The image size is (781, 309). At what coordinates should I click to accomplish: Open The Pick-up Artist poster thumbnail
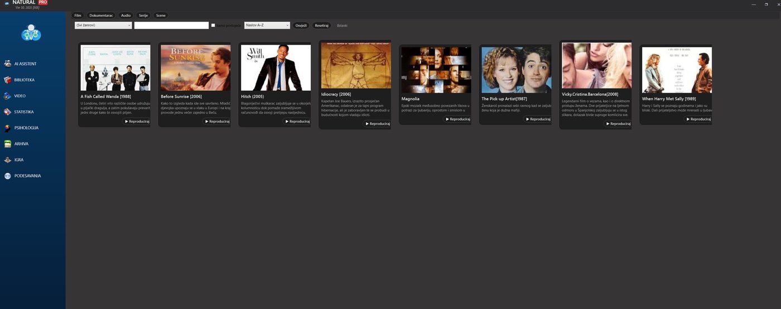(x=517, y=70)
